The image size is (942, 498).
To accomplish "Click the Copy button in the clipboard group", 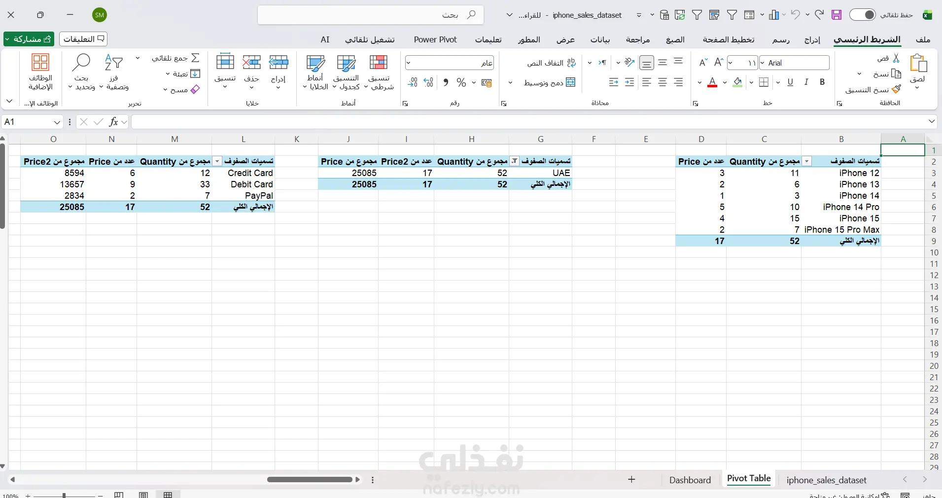I will (x=887, y=74).
